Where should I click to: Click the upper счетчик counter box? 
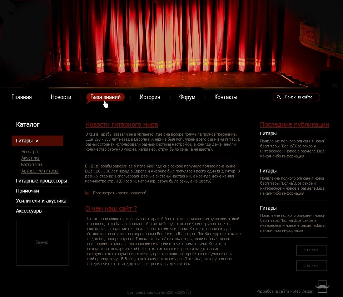[312, 250]
